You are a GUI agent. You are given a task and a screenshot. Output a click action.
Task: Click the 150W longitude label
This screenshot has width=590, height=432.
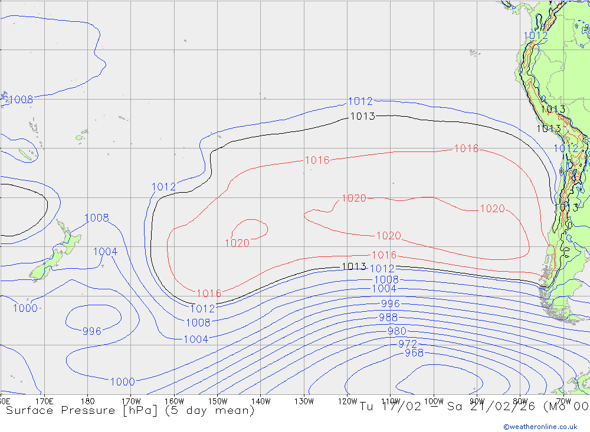coord(218,401)
